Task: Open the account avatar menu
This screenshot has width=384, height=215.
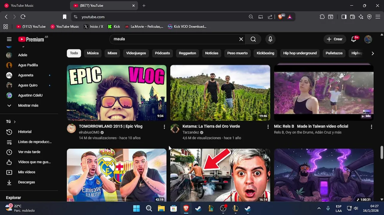Action: pos(368,39)
